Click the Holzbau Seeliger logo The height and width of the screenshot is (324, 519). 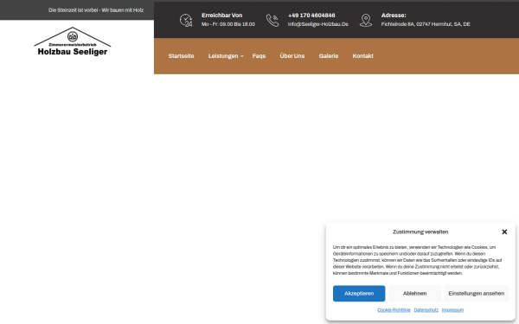point(73,41)
